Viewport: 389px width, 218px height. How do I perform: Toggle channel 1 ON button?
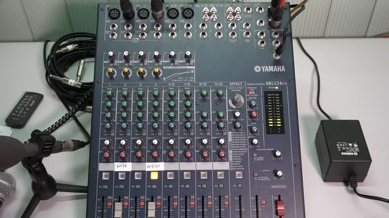pyautogui.click(x=106, y=176)
